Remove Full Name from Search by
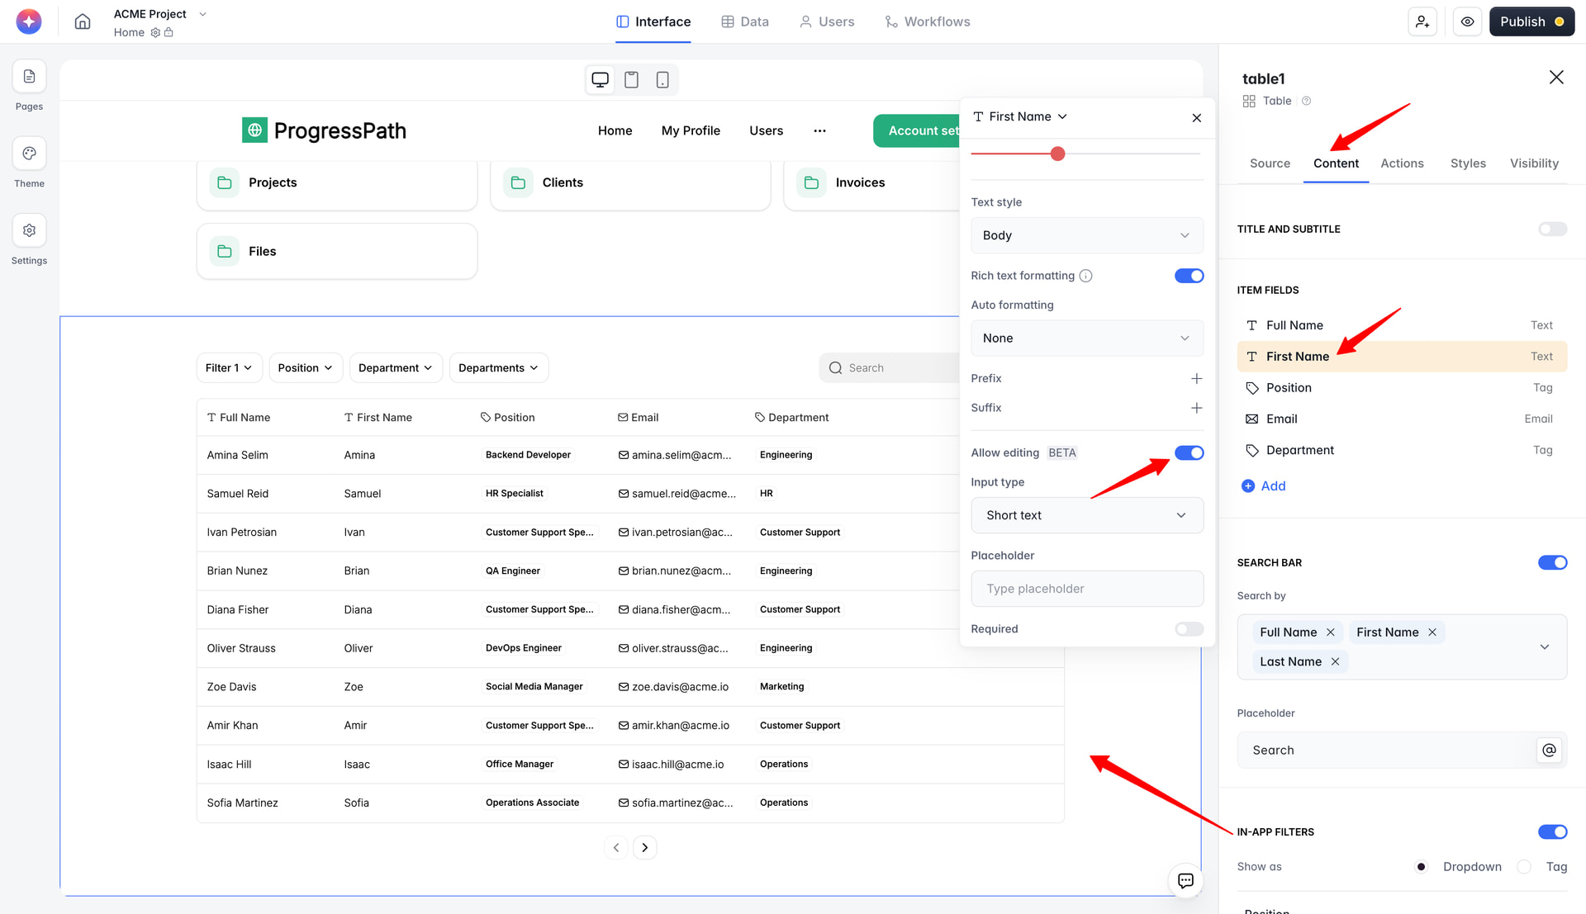1586x914 pixels. 1330,632
